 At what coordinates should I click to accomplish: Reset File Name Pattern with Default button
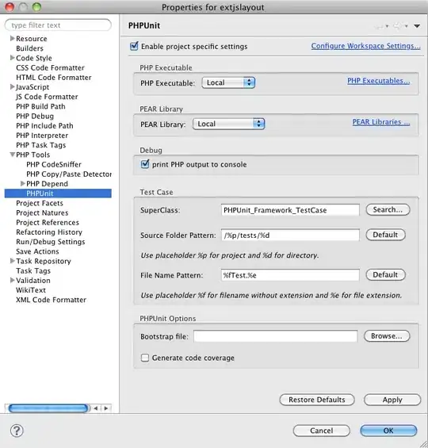pyautogui.click(x=385, y=274)
